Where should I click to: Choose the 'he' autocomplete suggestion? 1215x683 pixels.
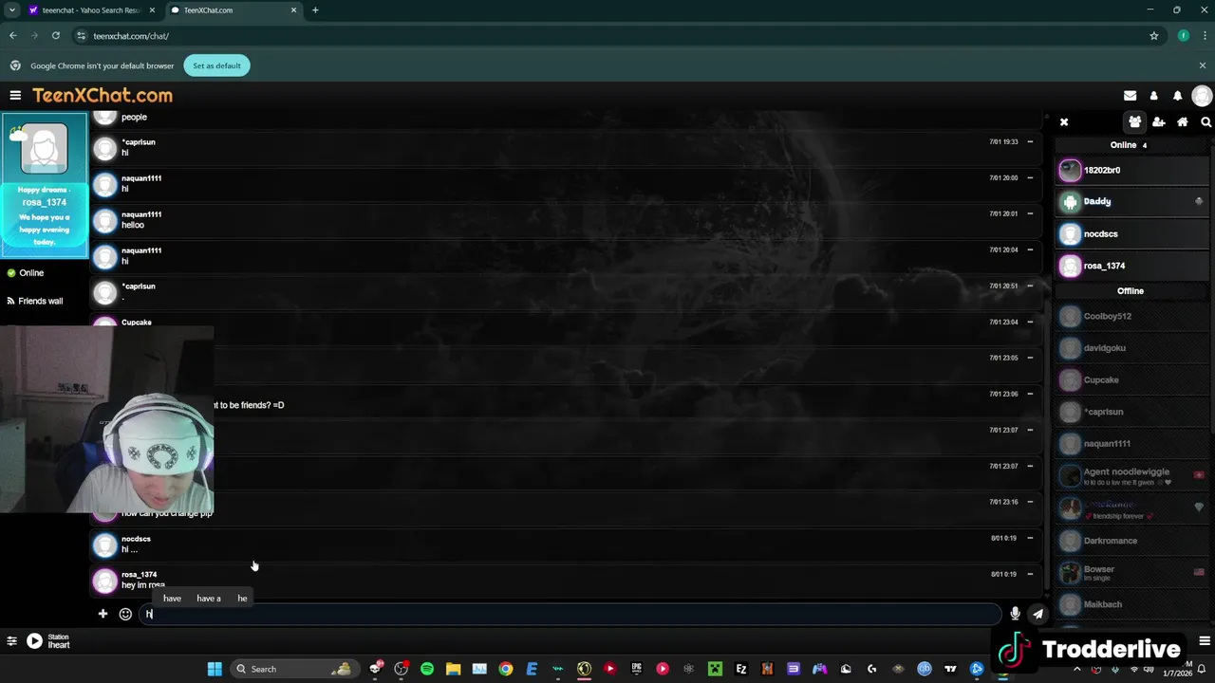pyautogui.click(x=242, y=599)
